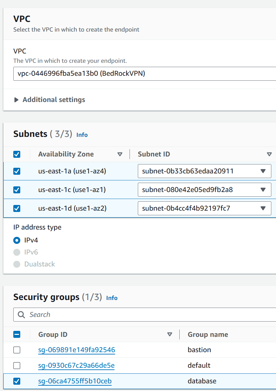Uncheck the us-east-1c subnet row
The width and height of the screenshot is (276, 391).
click(17, 190)
